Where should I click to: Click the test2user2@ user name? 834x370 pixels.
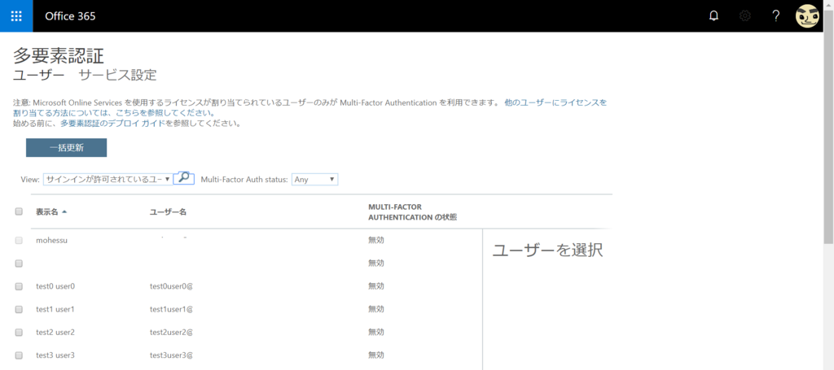[171, 333]
